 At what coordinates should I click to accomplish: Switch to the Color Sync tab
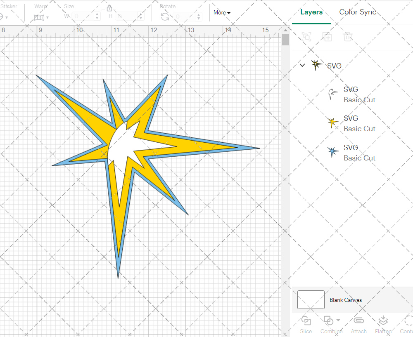(358, 12)
